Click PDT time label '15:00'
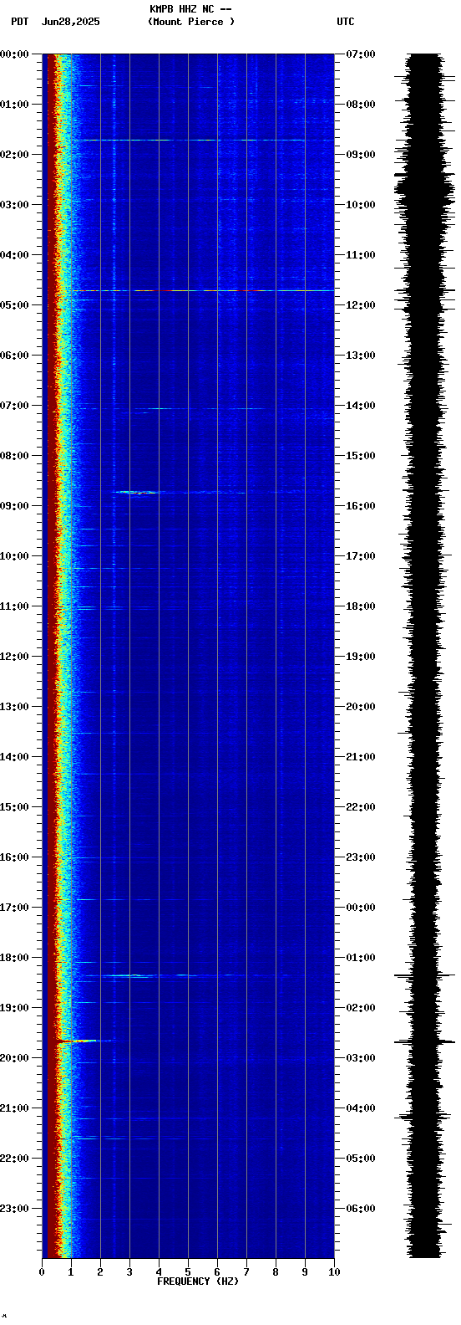This screenshot has height=1325, width=461. pos(14,807)
